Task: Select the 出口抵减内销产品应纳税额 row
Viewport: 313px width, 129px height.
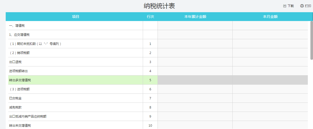Action: (x=28, y=116)
